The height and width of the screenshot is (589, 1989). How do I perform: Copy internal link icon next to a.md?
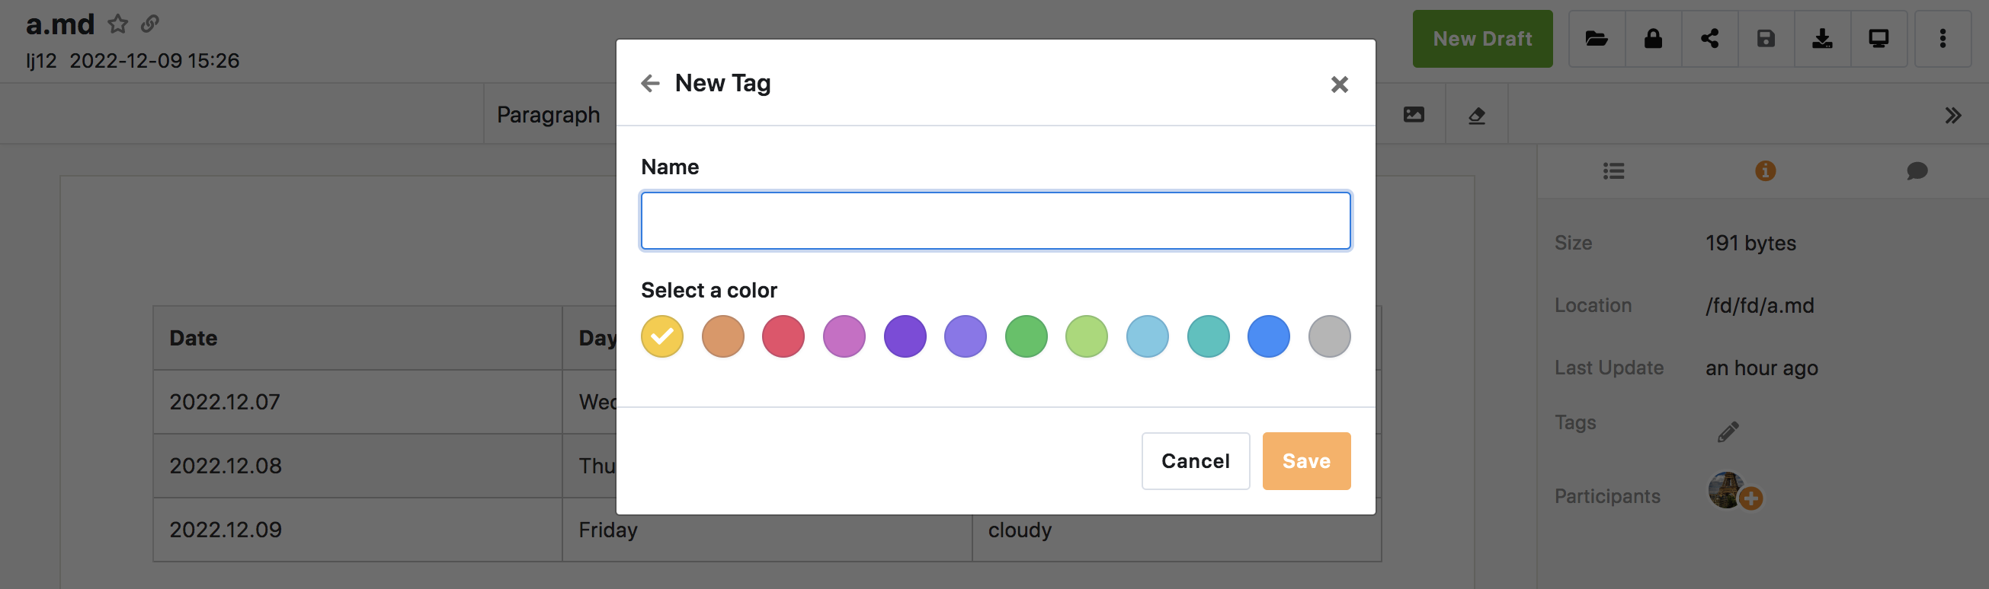coord(150,24)
